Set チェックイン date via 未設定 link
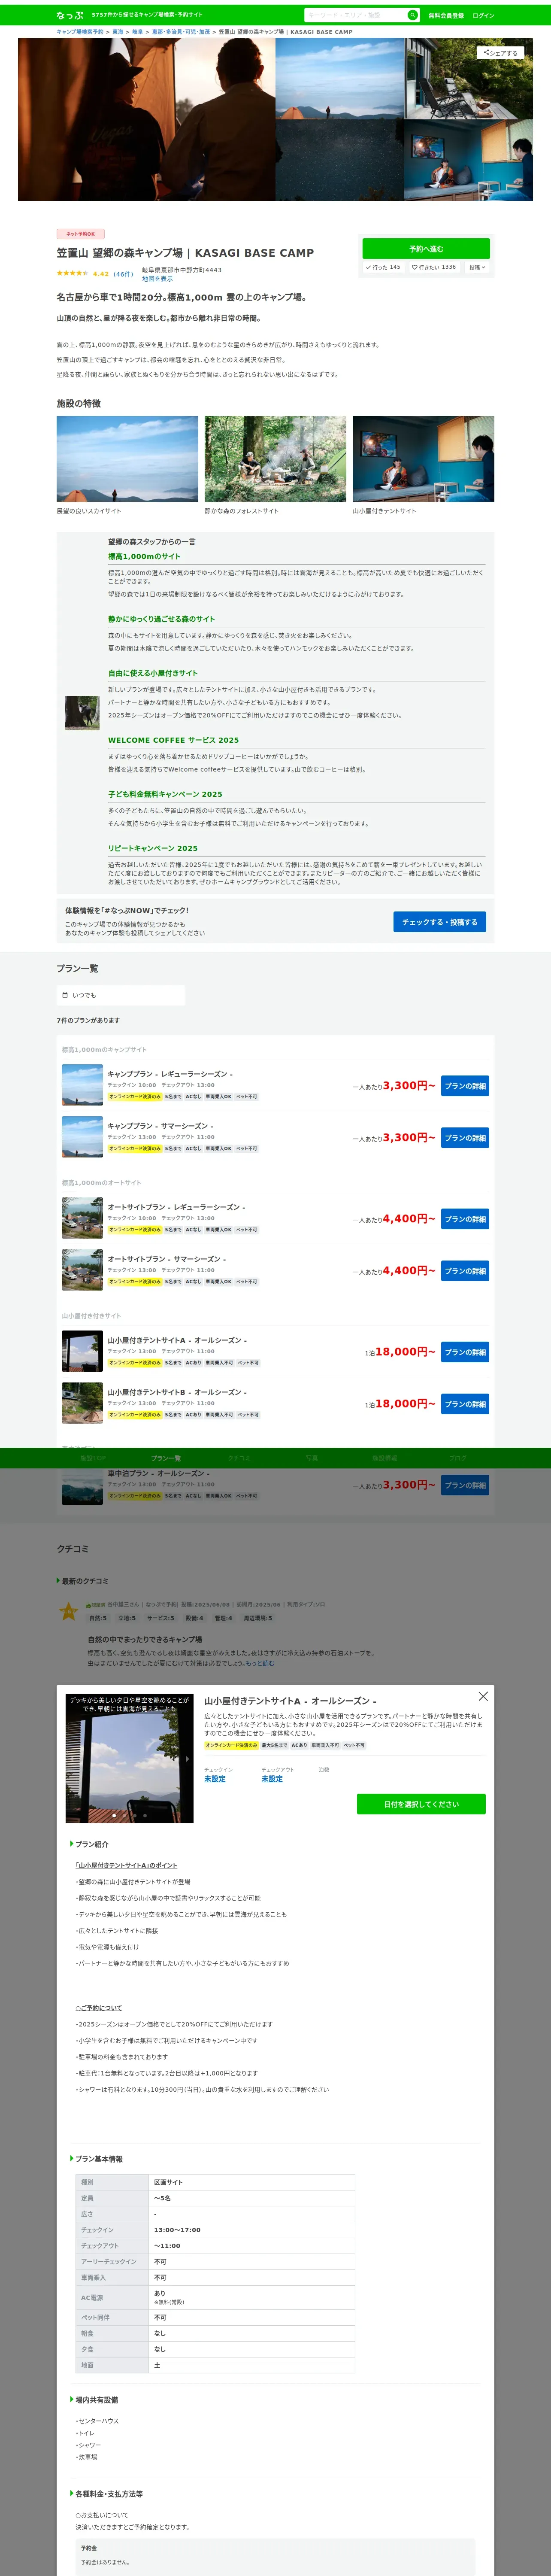Screen dimensions: 551x2576 [x=215, y=1779]
